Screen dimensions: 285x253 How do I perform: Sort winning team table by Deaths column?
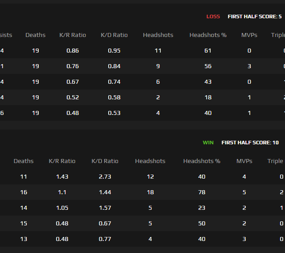24,161
